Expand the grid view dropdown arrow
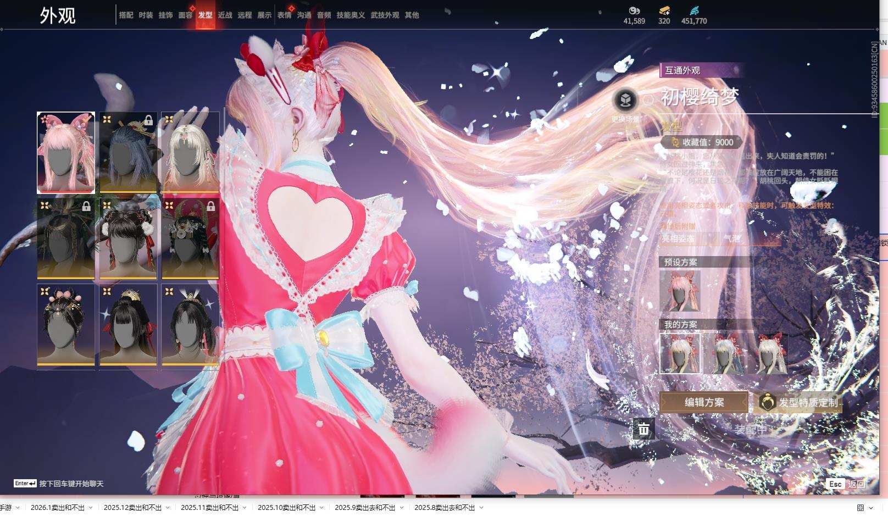 pos(871,508)
